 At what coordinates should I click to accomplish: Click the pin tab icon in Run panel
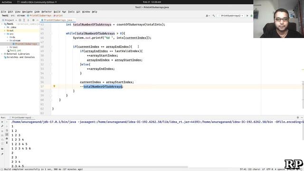click(2, 154)
